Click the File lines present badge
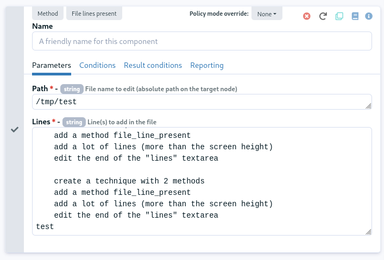Image resolution: width=384 pixels, height=260 pixels. click(x=94, y=14)
